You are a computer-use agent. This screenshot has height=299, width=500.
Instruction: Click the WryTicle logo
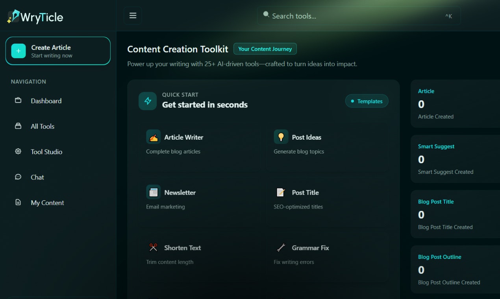(34, 17)
